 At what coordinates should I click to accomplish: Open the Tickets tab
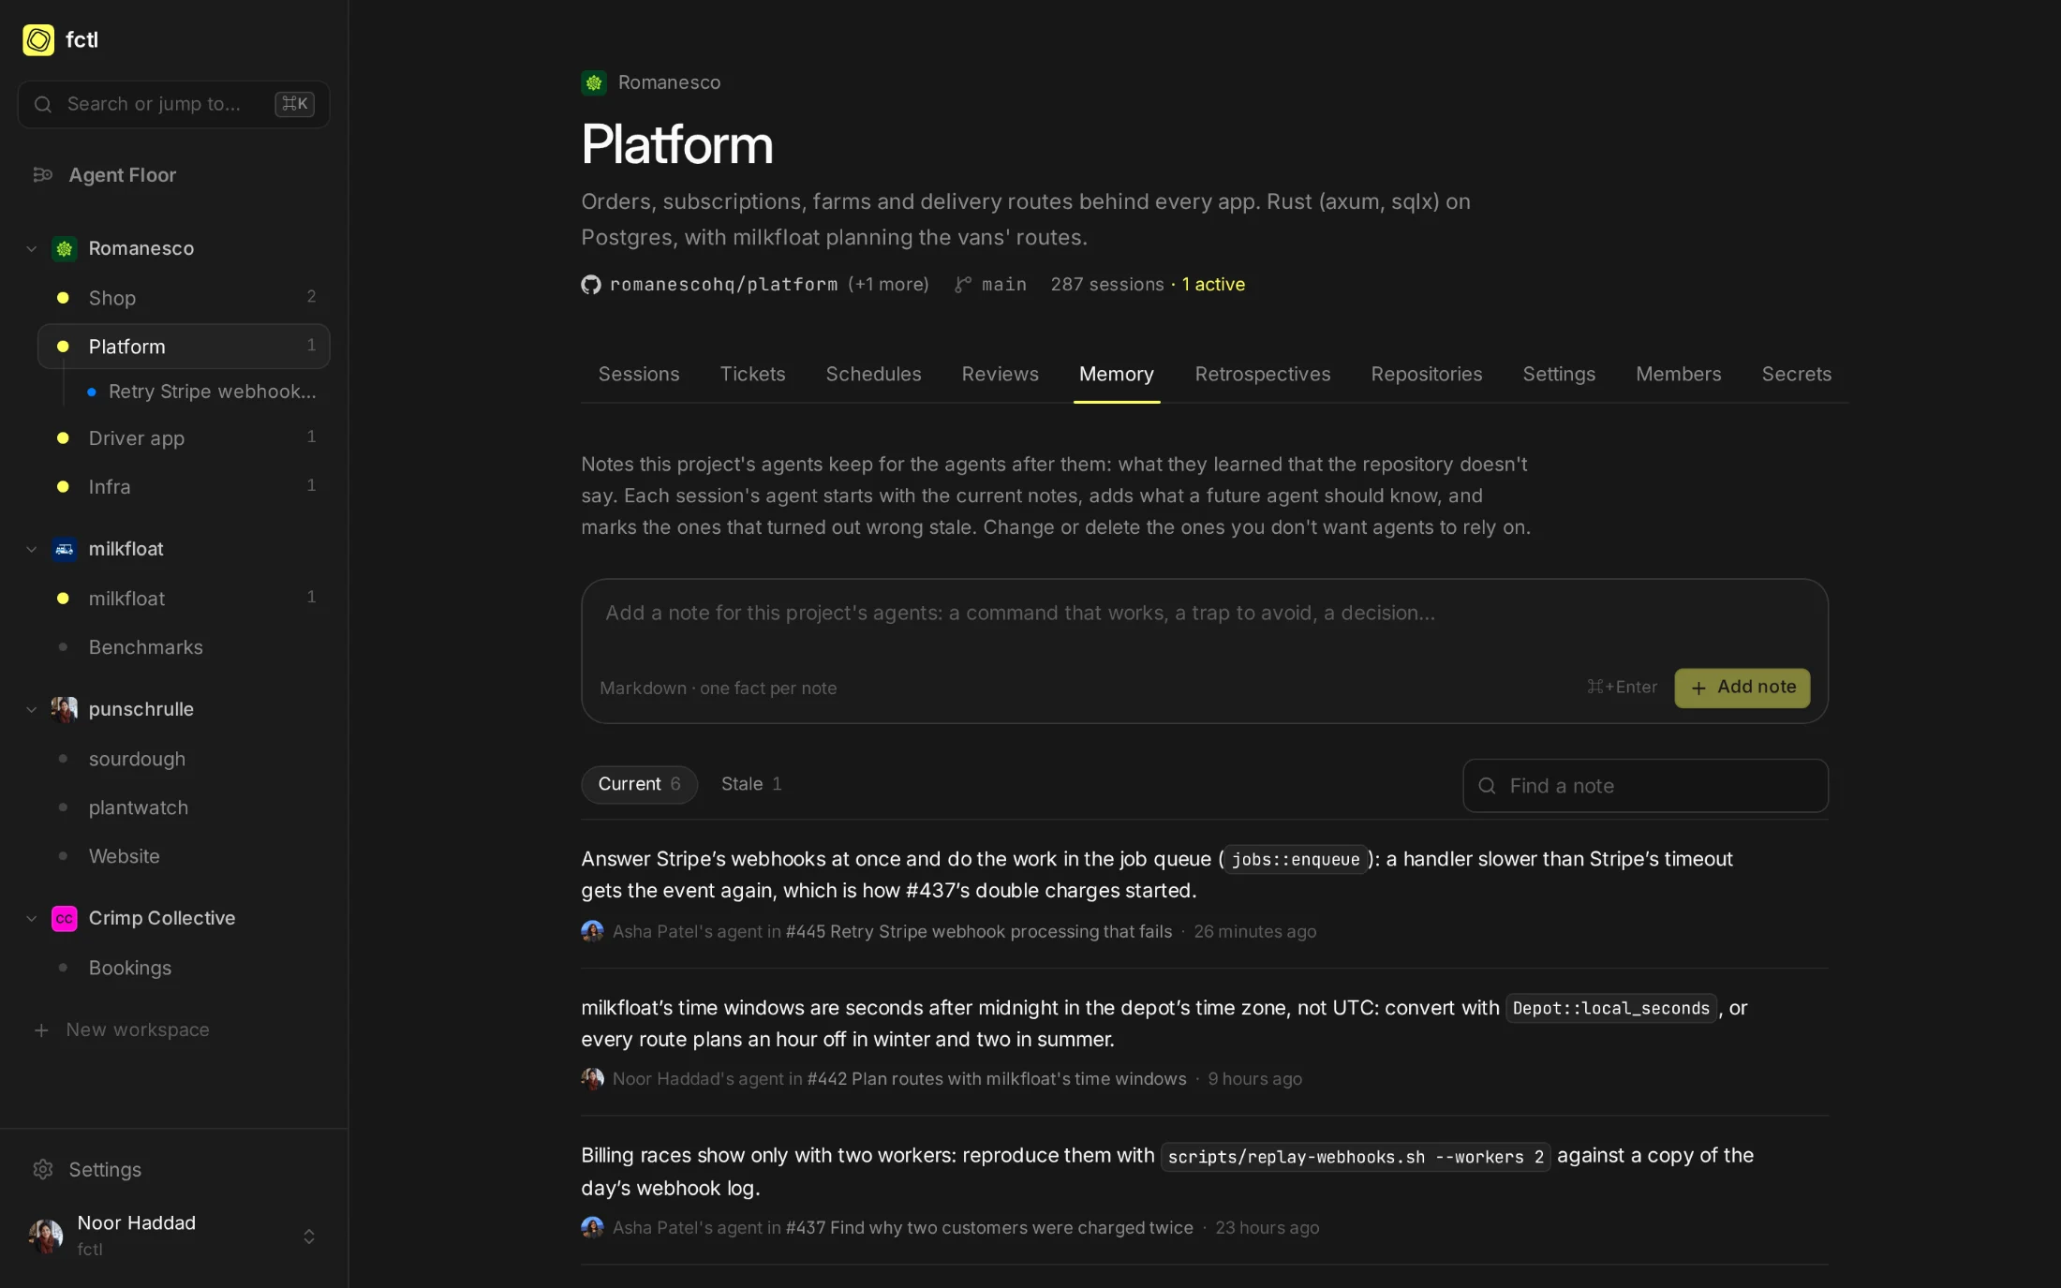coord(752,375)
